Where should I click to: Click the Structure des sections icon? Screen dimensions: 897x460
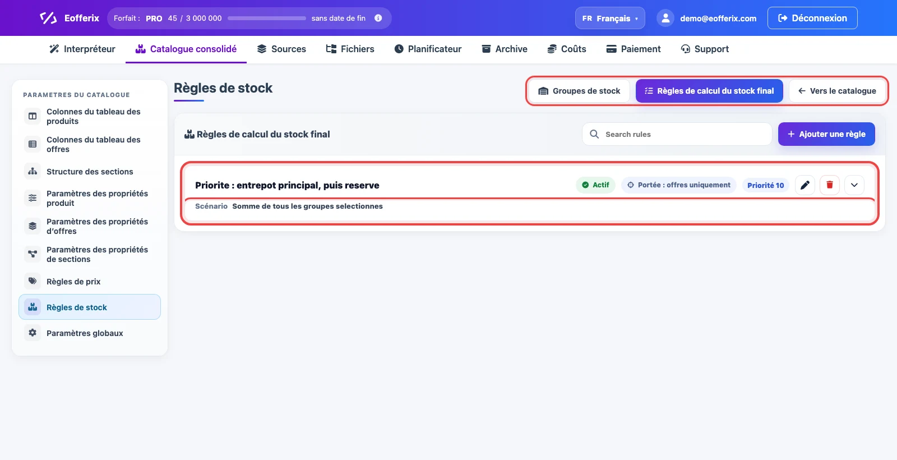click(33, 171)
